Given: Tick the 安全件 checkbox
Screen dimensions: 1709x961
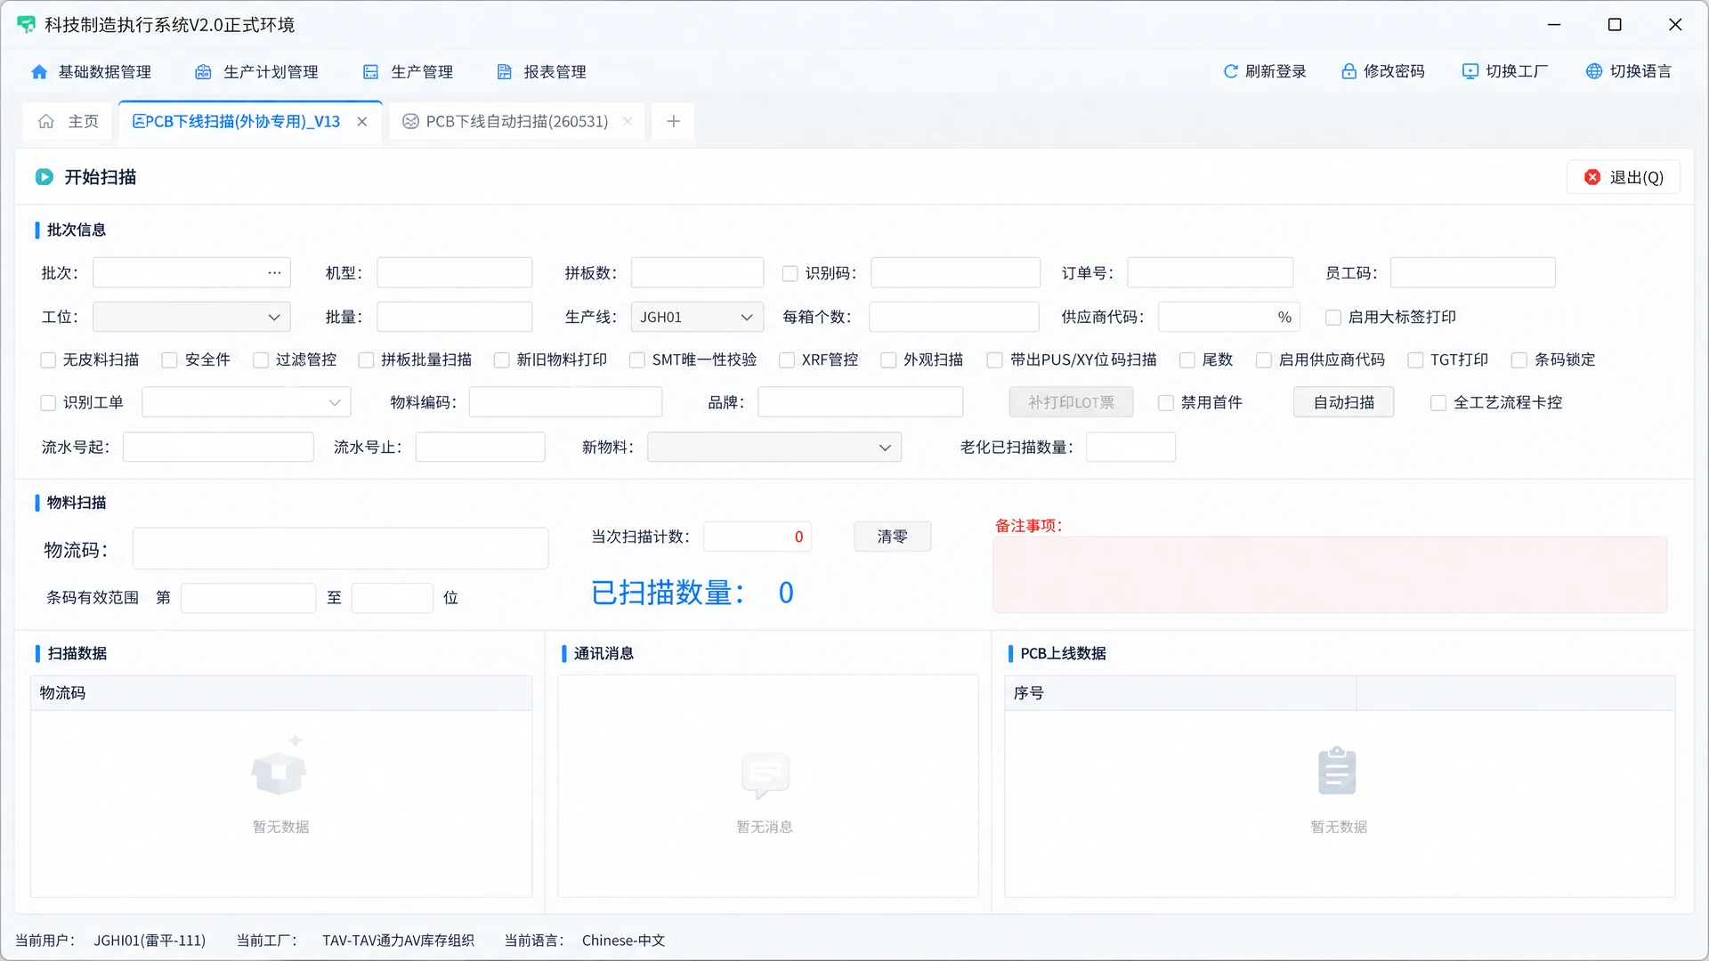Looking at the screenshot, I should [x=169, y=360].
